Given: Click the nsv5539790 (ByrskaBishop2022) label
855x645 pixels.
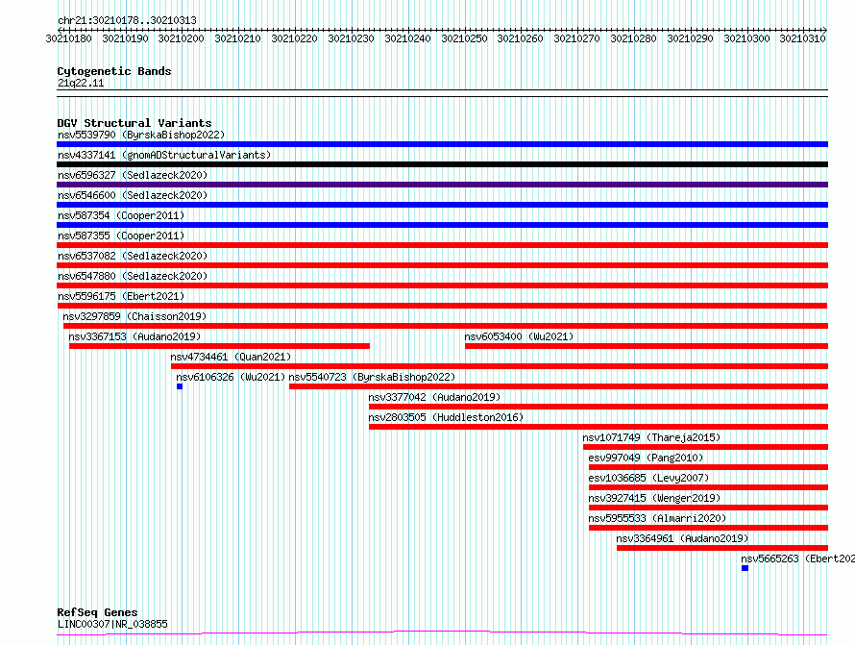Looking at the screenshot, I should [x=141, y=135].
